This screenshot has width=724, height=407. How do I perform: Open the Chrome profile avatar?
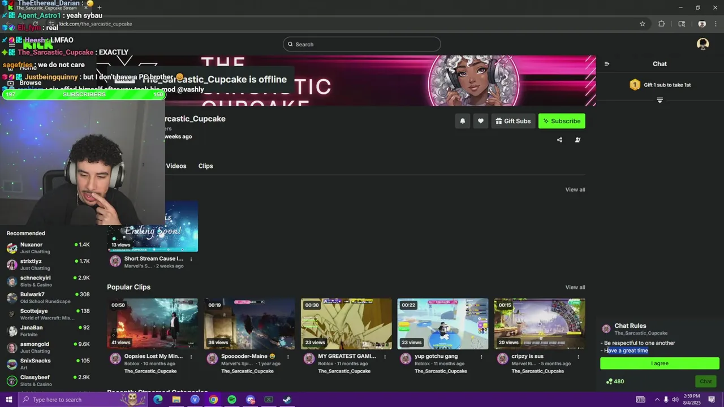coord(702,24)
